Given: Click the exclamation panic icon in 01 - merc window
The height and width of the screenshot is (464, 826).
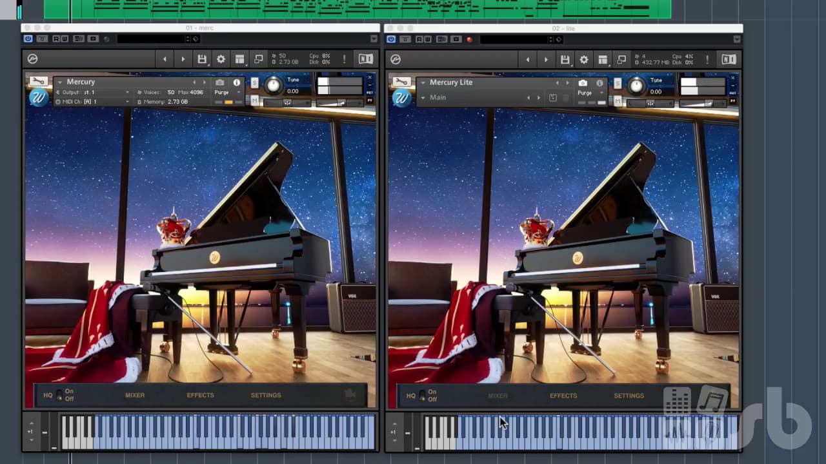Looking at the screenshot, I should pos(344,59).
